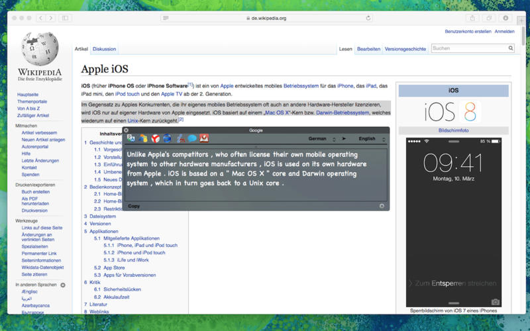Click the Wikidata-Datenobjekt link
Screen dimensions: 530x331
[x=42, y=267]
